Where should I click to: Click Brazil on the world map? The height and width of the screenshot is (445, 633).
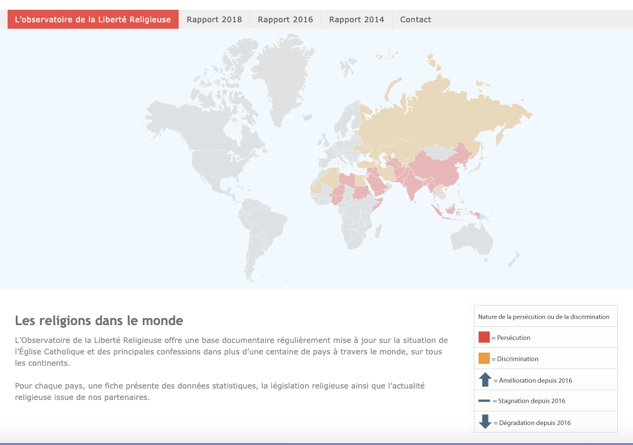pos(266,220)
